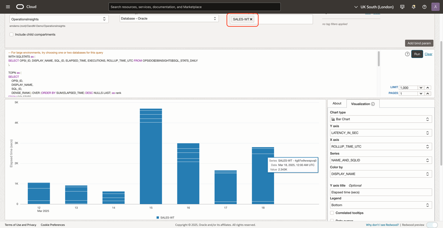This screenshot has width=443, height=228.
Task: Click the query help icon beside Run
Action: point(407,54)
